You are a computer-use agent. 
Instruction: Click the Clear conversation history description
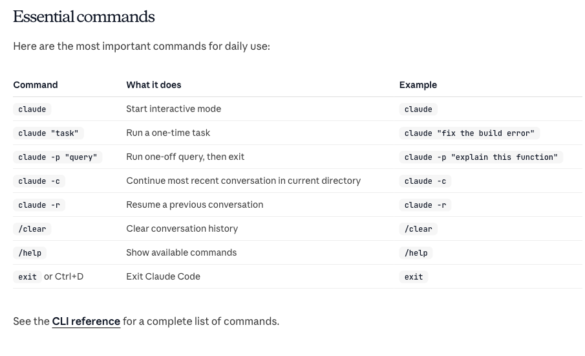tap(182, 228)
